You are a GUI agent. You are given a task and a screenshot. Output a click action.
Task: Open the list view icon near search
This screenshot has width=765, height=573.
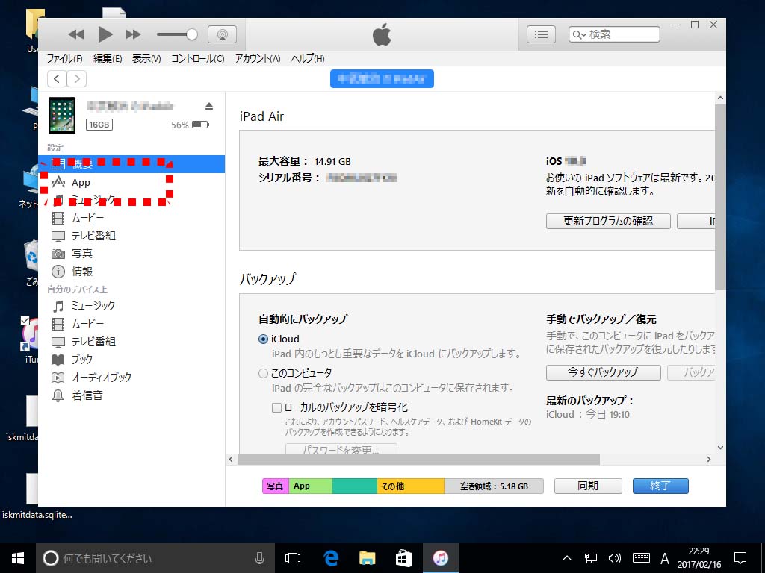click(x=542, y=34)
